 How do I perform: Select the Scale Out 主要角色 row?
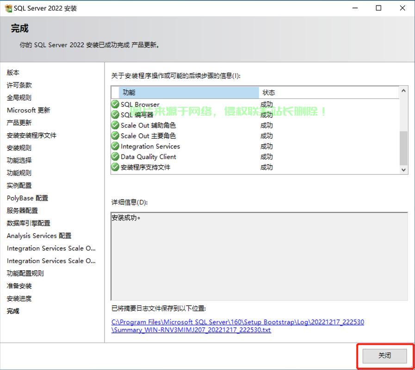(255, 136)
